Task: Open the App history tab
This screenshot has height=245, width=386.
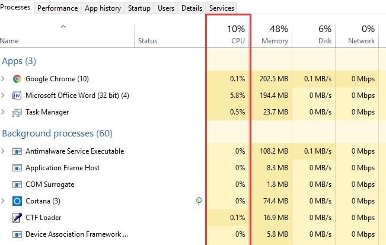Action: (103, 8)
